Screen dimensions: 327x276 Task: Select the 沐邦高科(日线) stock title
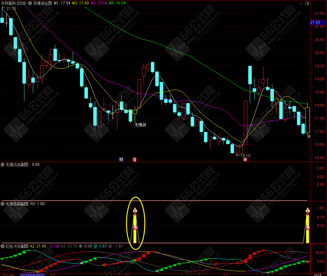13,3
